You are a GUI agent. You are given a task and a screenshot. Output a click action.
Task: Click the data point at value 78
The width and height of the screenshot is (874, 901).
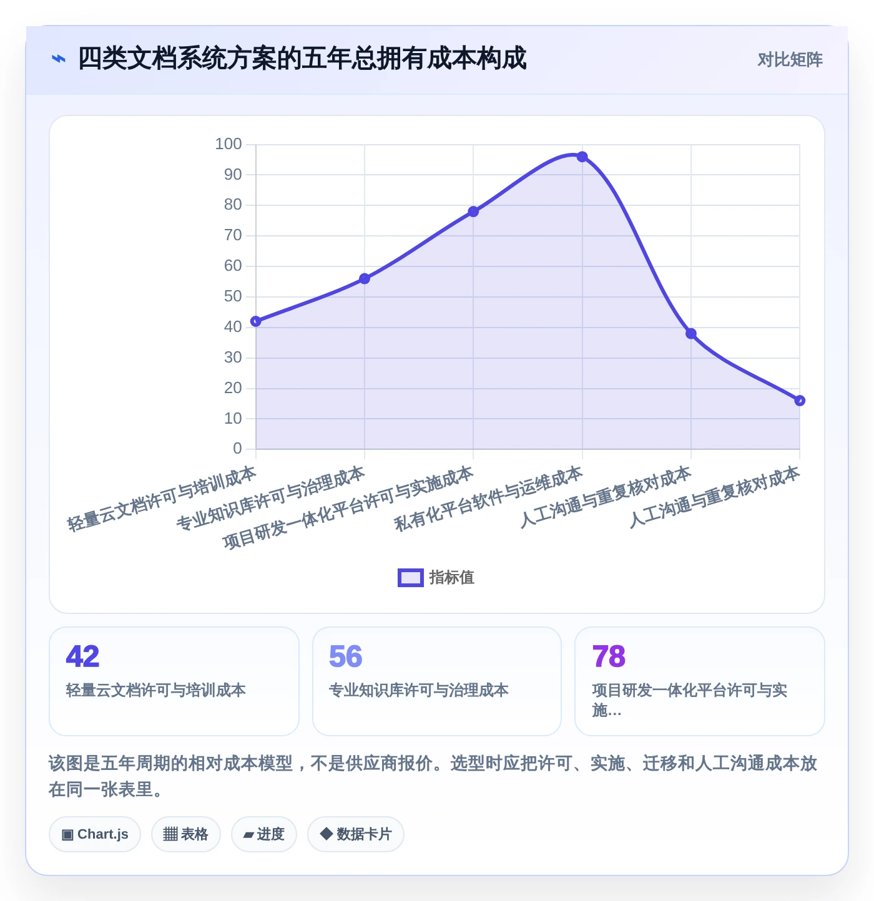pyautogui.click(x=473, y=212)
